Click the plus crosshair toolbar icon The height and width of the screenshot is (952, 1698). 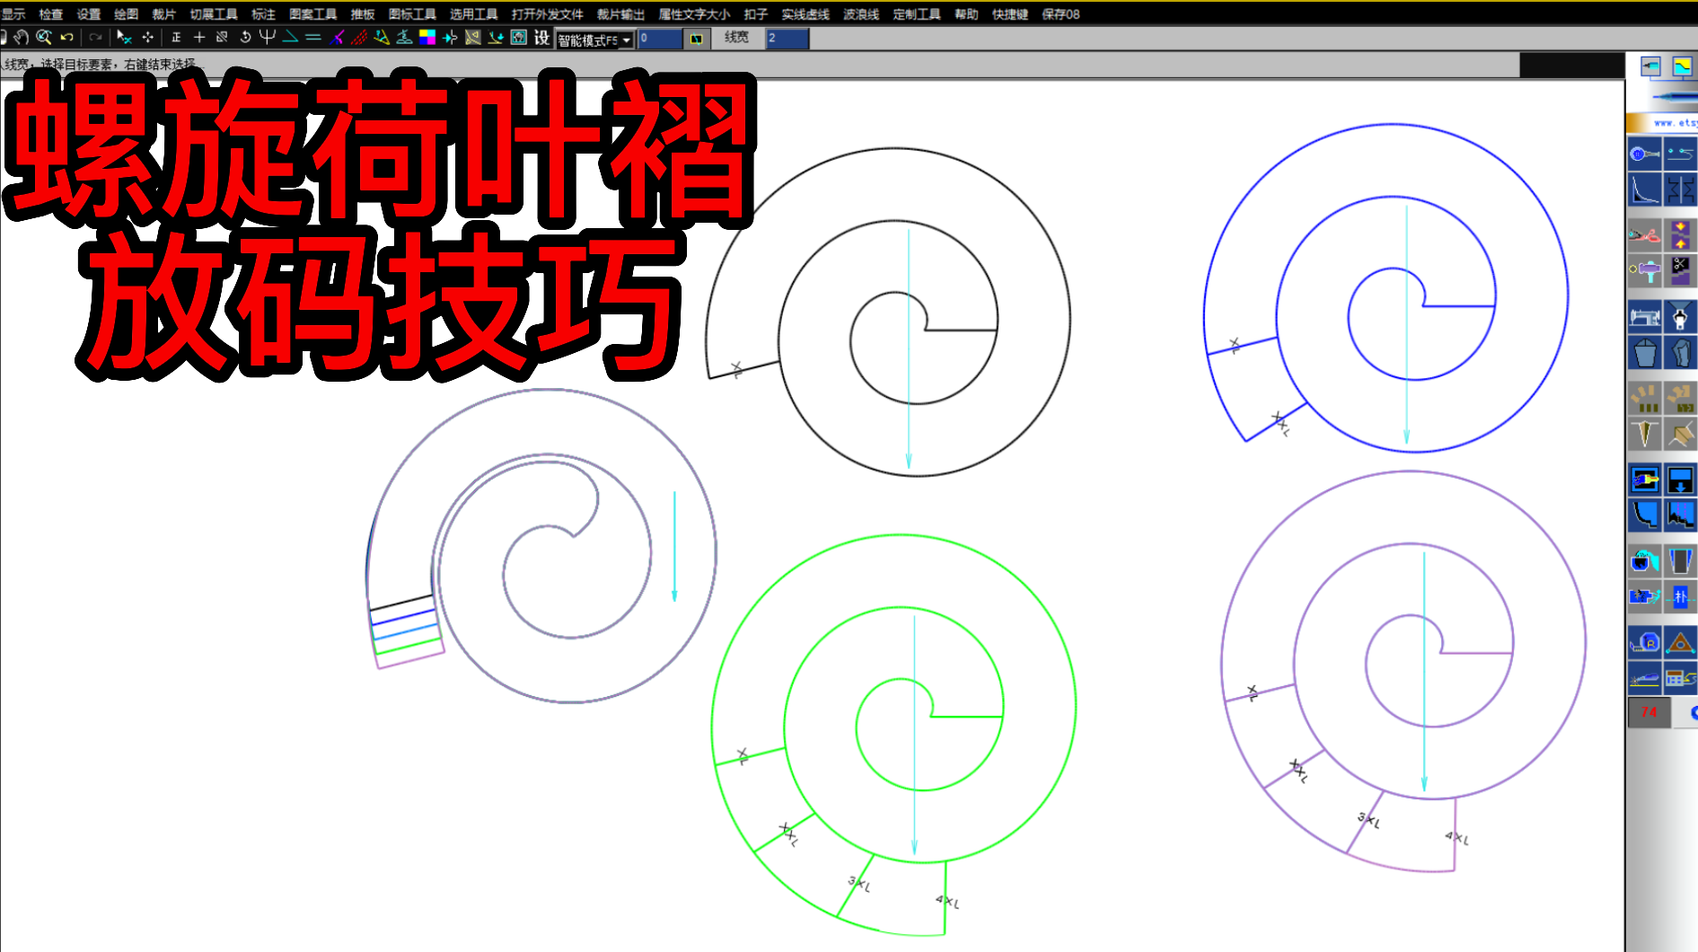[199, 37]
